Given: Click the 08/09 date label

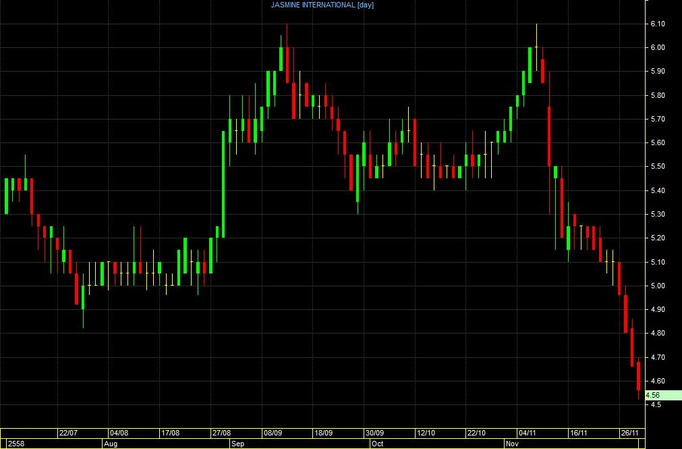Looking at the screenshot, I should tap(273, 433).
